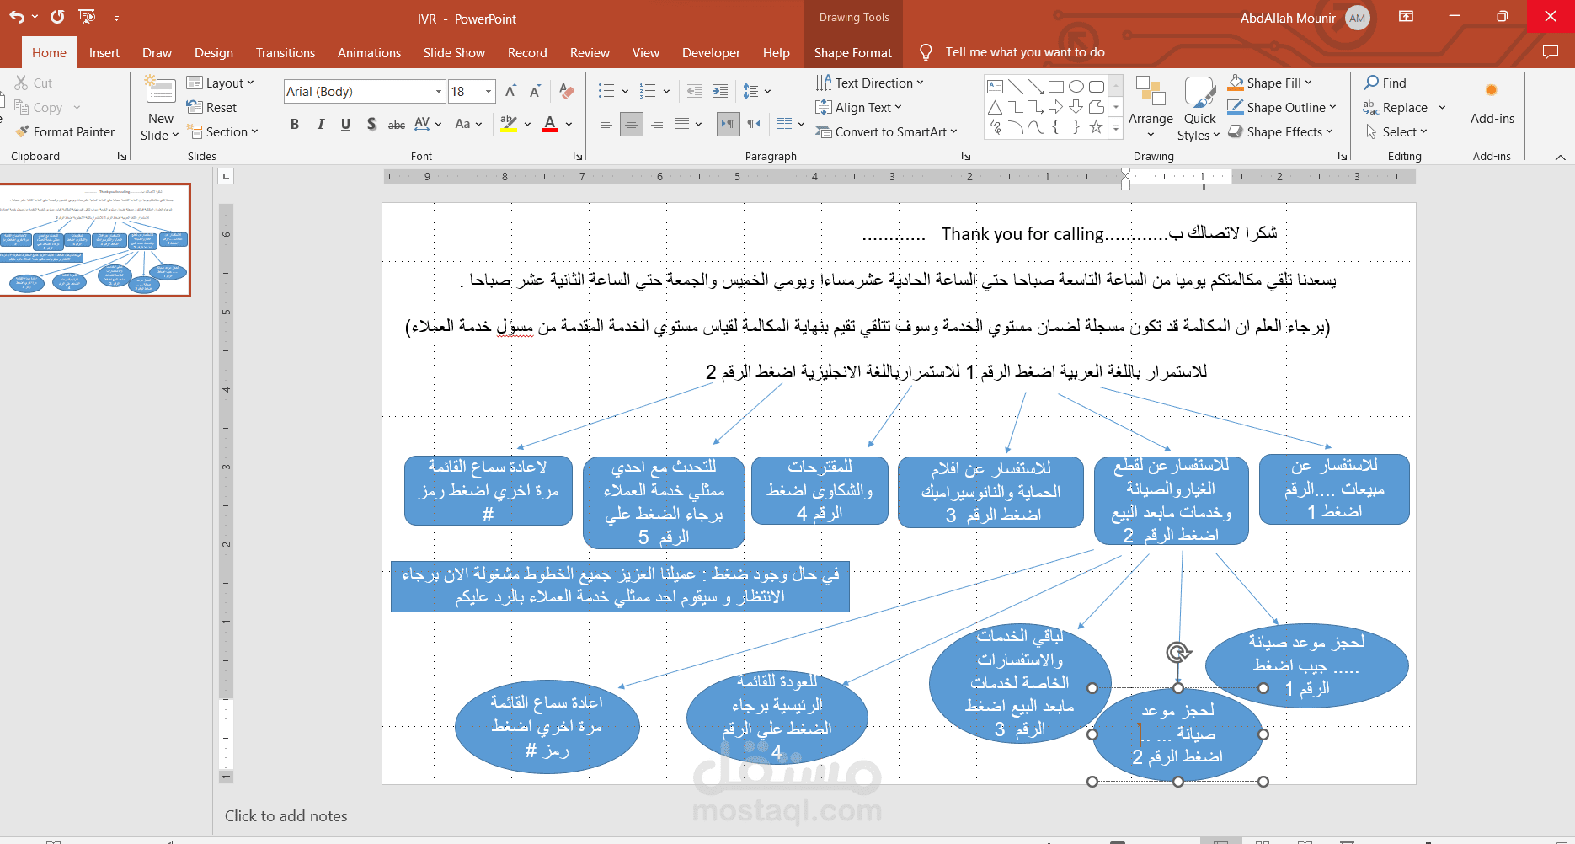Open the font name dropdown arrow
Screen dimensions: 1575x844
coord(439,91)
